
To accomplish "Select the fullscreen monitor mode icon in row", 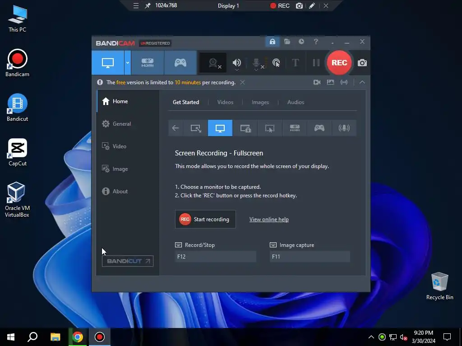I will tap(220, 128).
